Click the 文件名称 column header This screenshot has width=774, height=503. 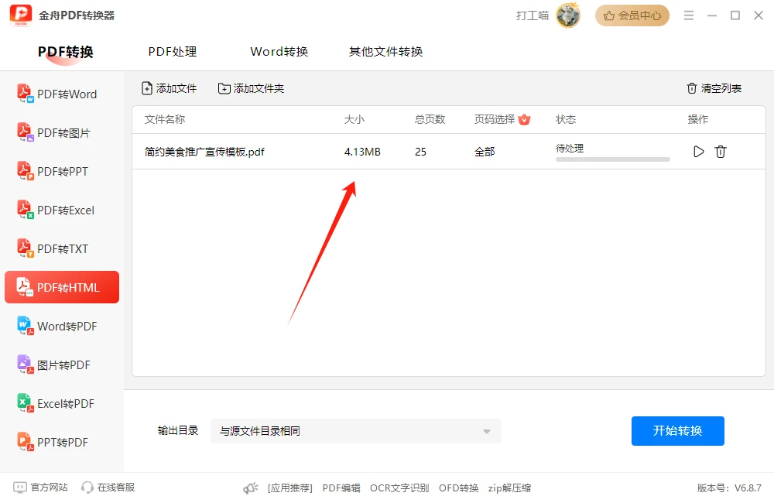coord(165,119)
